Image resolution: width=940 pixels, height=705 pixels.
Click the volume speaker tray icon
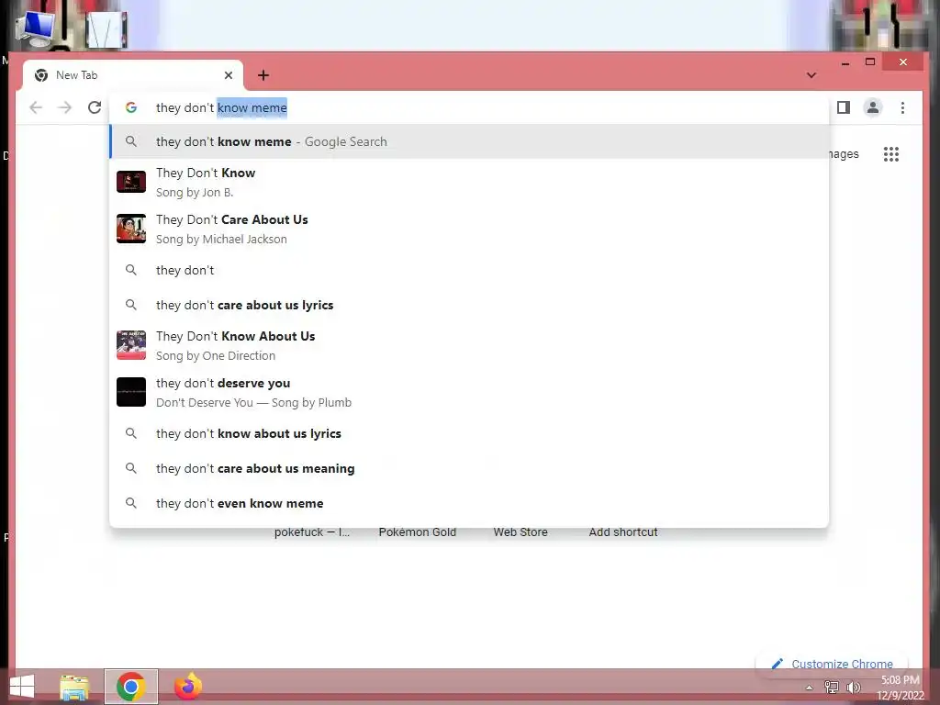[x=853, y=687]
